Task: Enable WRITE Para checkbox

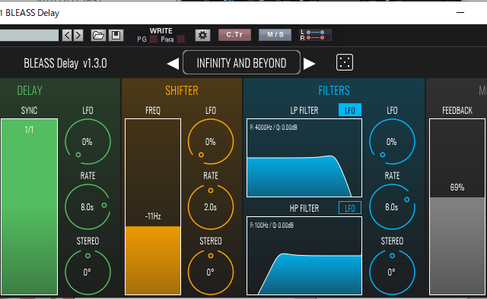Action: click(180, 39)
